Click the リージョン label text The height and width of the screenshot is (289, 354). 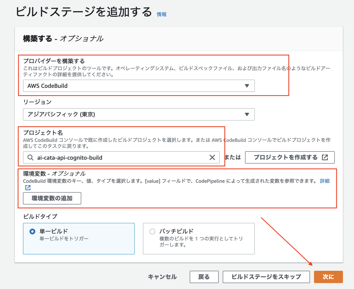[x=37, y=102]
